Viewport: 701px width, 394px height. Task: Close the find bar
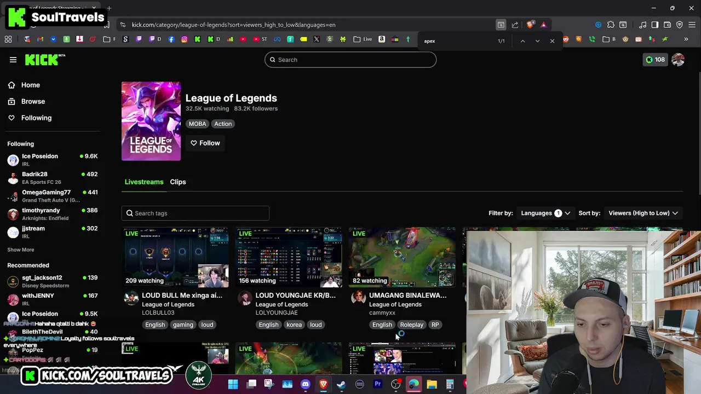pos(552,41)
